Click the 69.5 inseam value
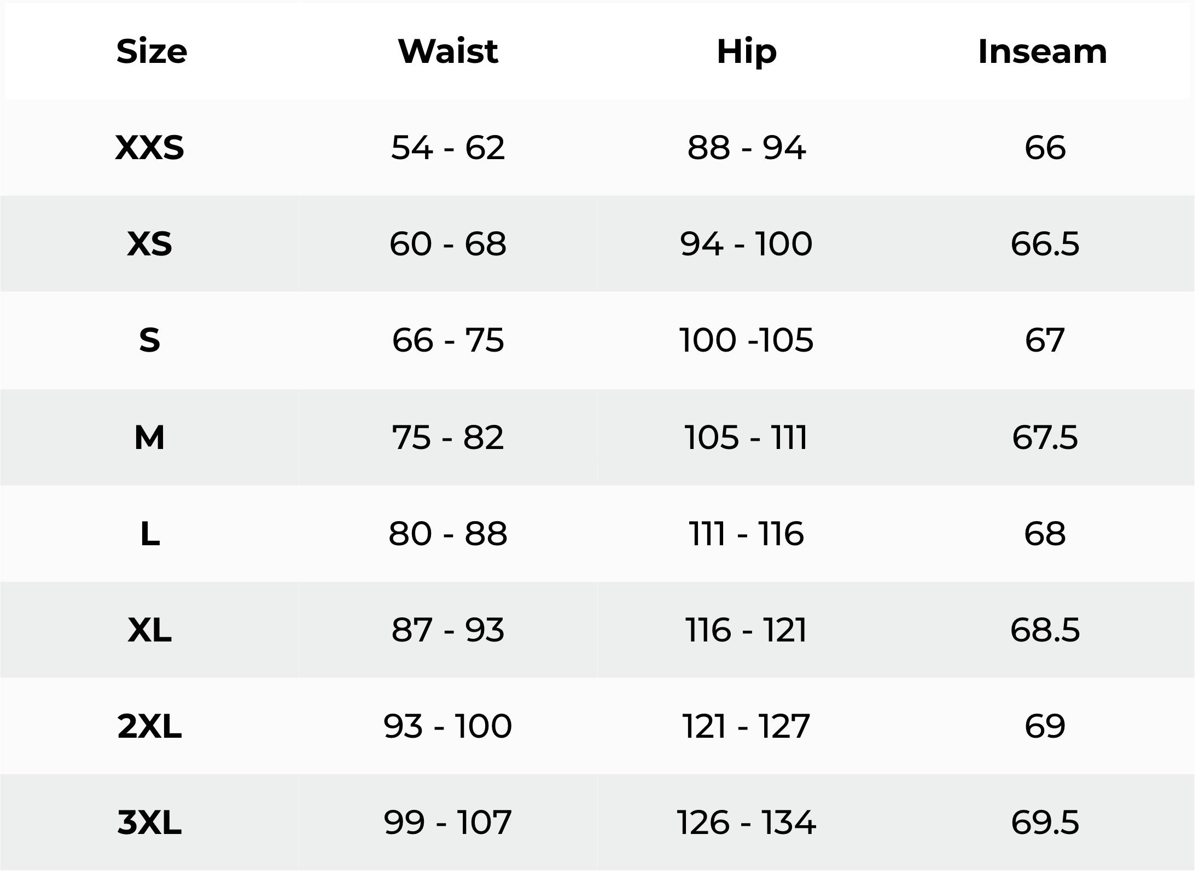Viewport: 1199px width, 875px height. [x=1045, y=822]
